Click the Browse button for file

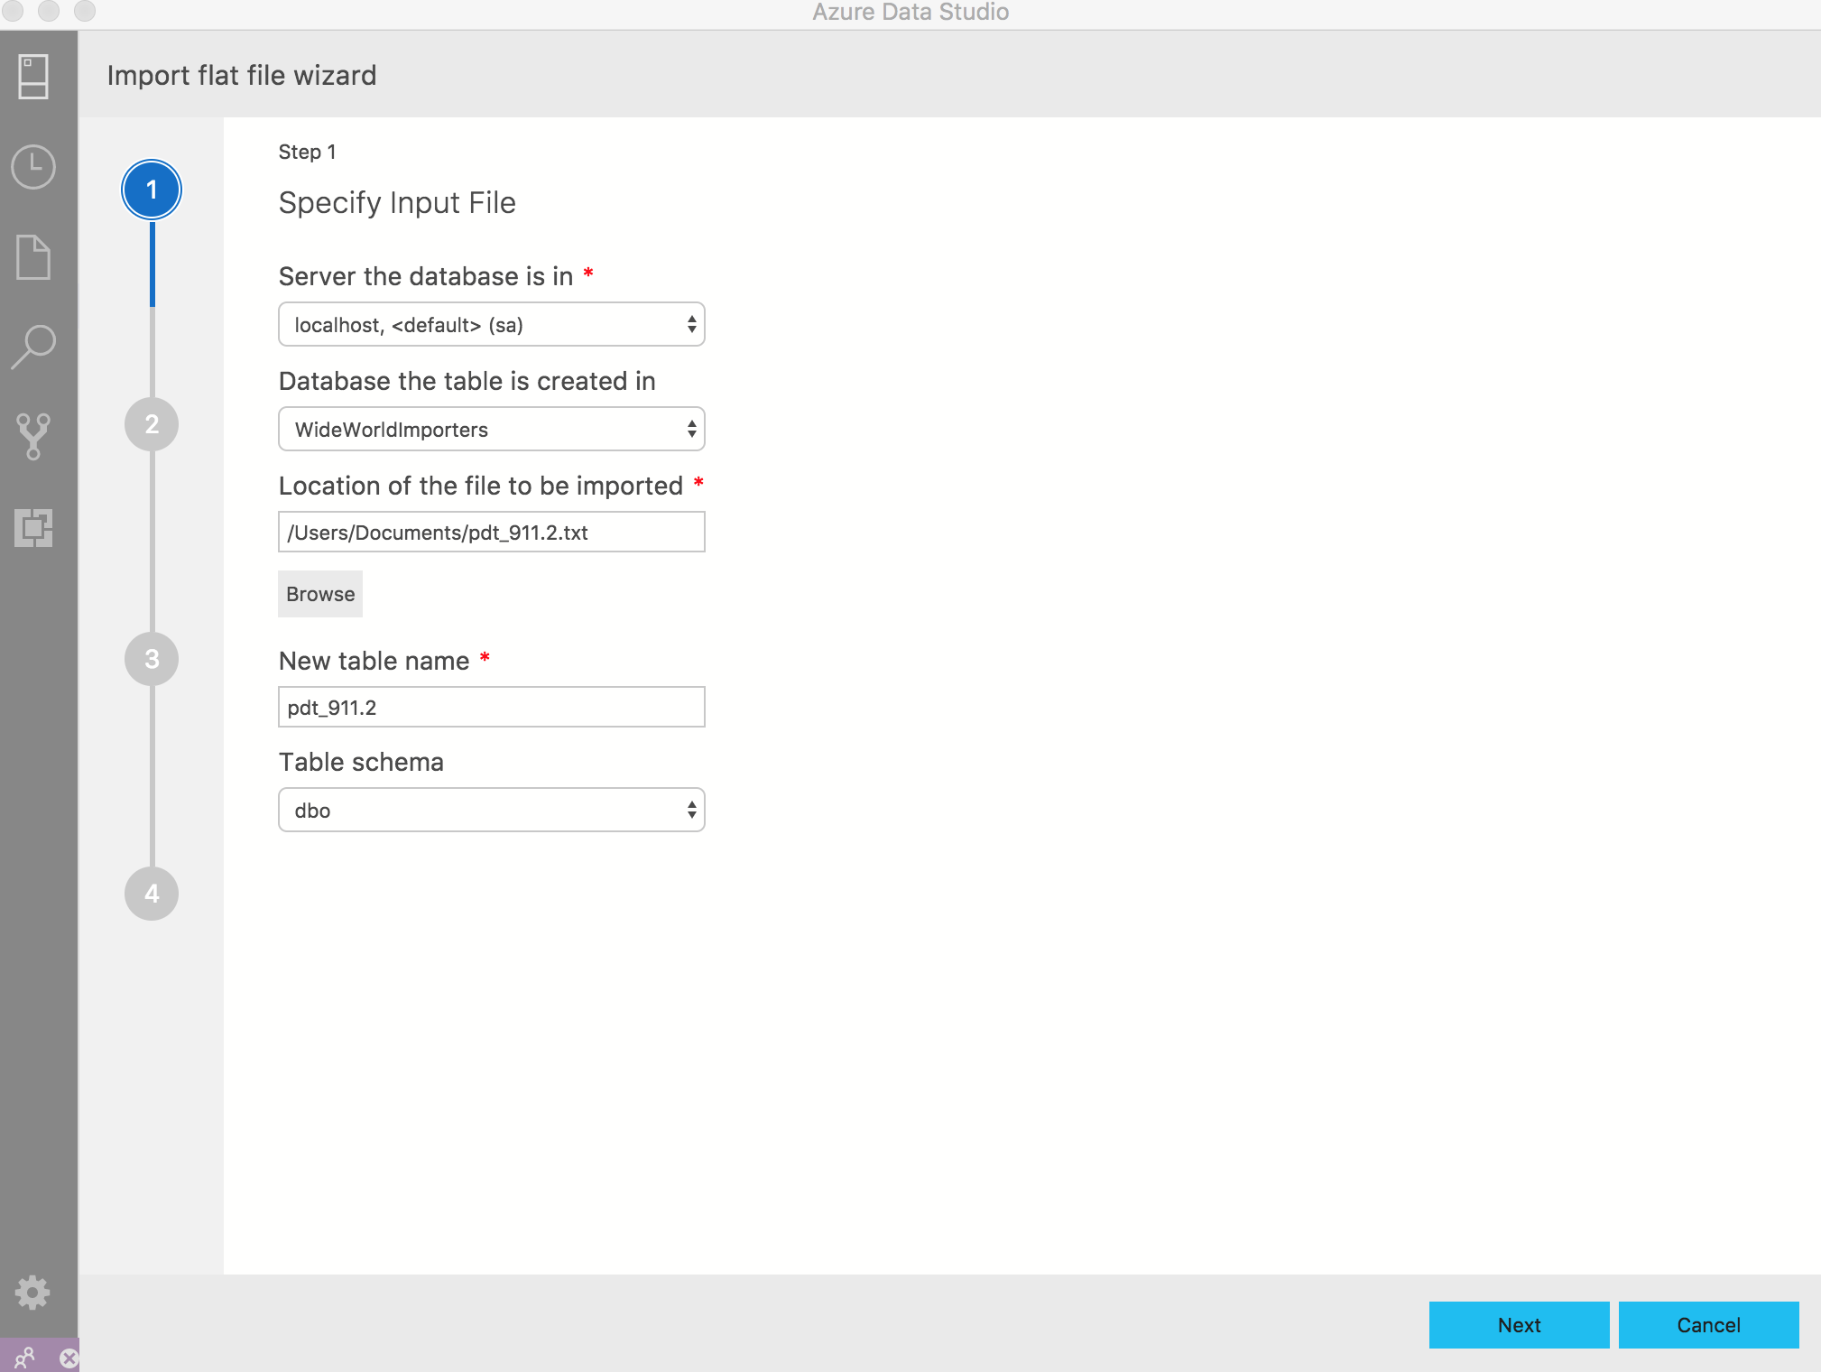pyautogui.click(x=319, y=594)
